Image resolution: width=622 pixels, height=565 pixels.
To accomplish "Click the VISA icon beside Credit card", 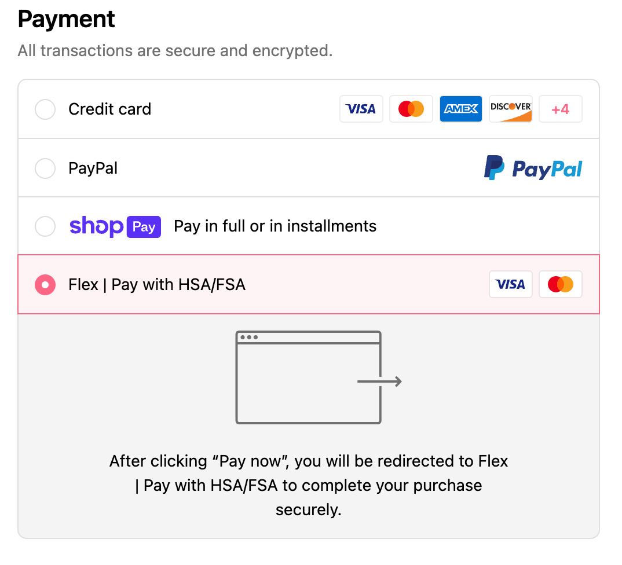I will pyautogui.click(x=361, y=109).
